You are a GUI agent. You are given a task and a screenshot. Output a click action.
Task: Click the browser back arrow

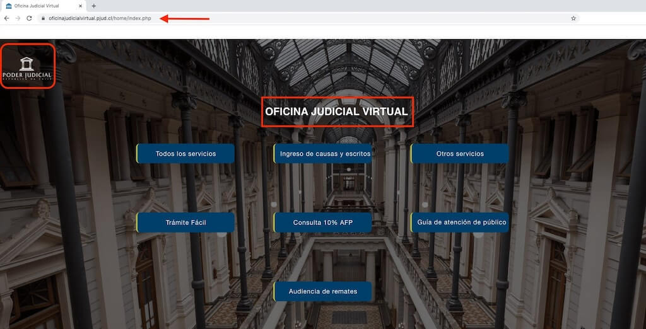pos(6,18)
